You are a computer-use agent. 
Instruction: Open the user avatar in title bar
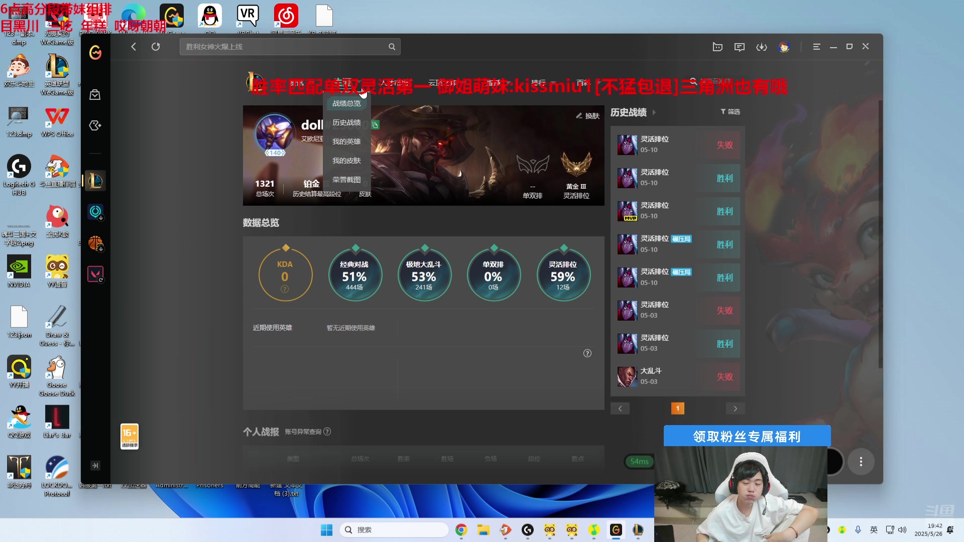(x=784, y=47)
